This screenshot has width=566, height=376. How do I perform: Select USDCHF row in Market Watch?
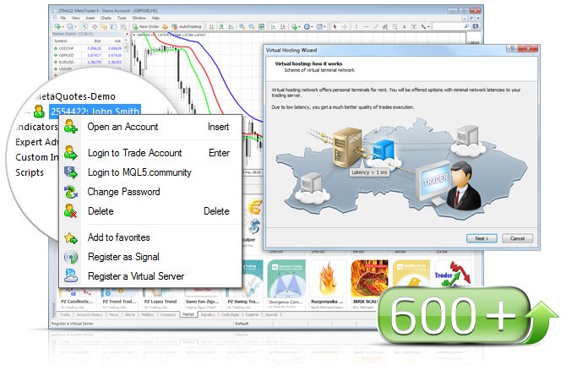pyautogui.click(x=88, y=48)
